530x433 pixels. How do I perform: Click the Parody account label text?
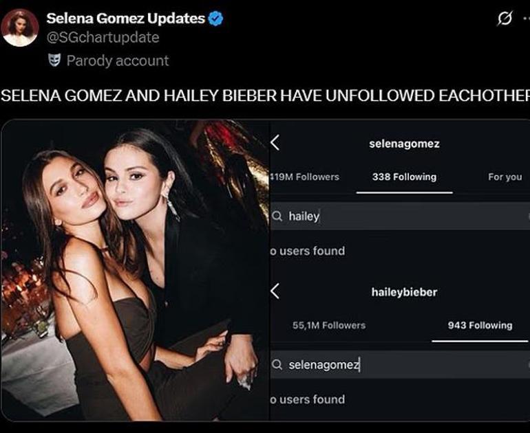[x=117, y=60]
